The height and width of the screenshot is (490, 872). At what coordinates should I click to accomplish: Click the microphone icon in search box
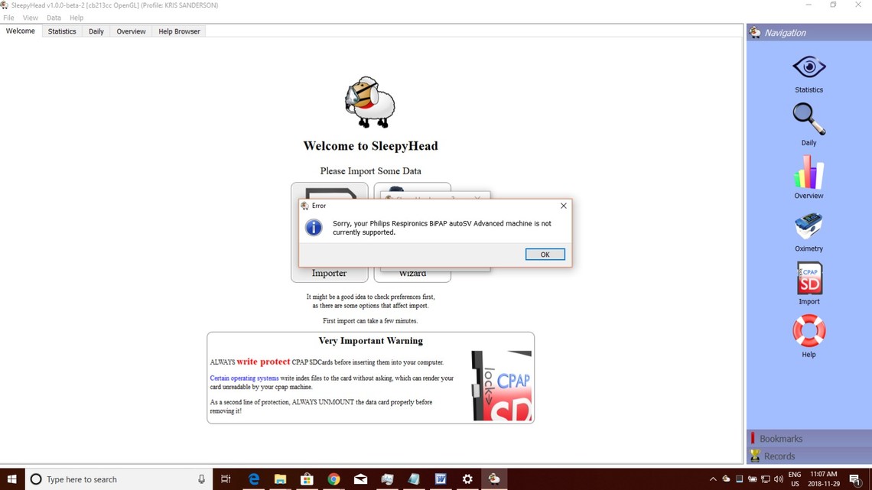[201, 479]
